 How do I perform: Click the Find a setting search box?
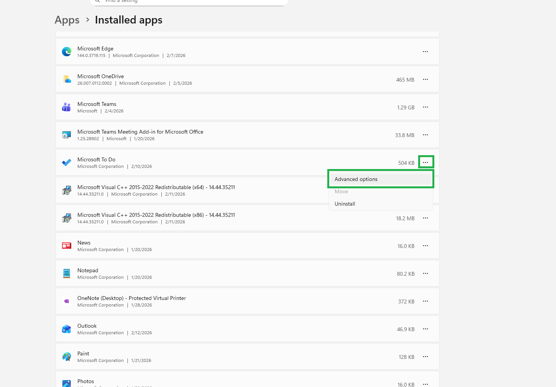point(189,2)
